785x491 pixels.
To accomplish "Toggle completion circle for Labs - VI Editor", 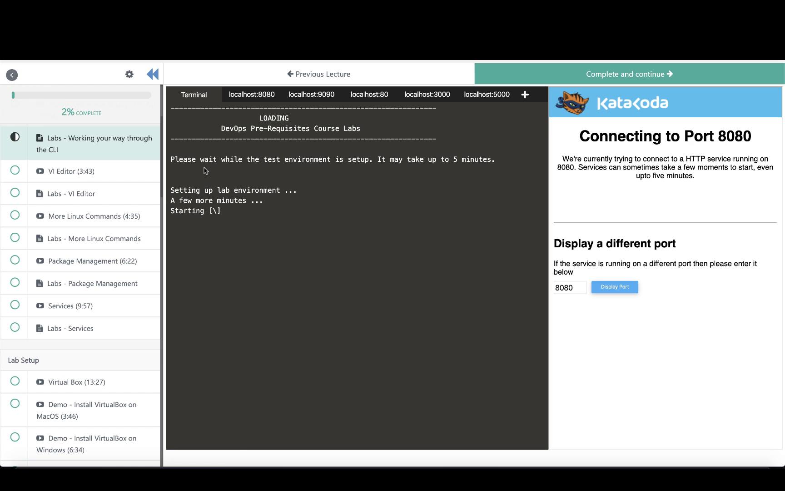I will coord(15,193).
